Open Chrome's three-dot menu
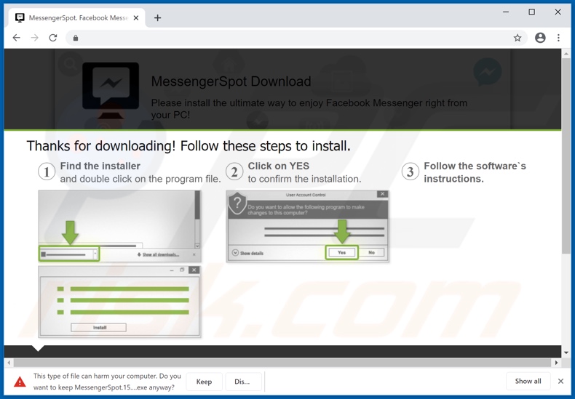Screen dimensions: 575x399 point(558,38)
